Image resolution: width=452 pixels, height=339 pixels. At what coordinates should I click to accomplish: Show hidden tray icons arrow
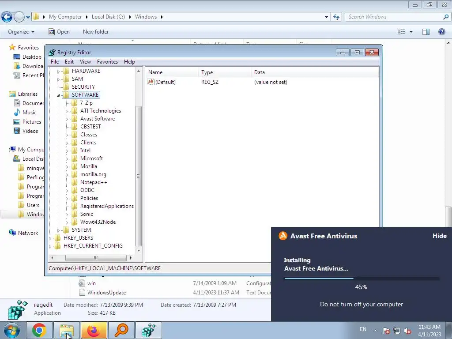(375, 331)
